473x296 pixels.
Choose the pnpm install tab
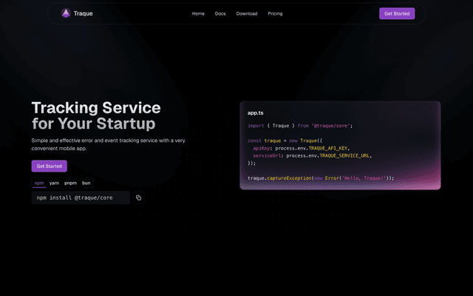pyautogui.click(x=70, y=182)
